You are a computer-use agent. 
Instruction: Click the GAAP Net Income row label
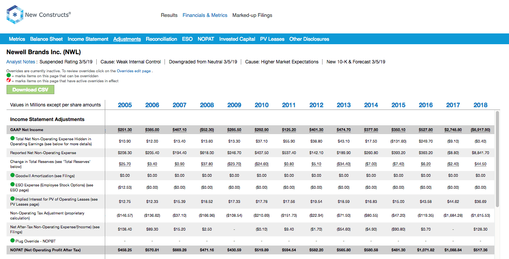27,130
